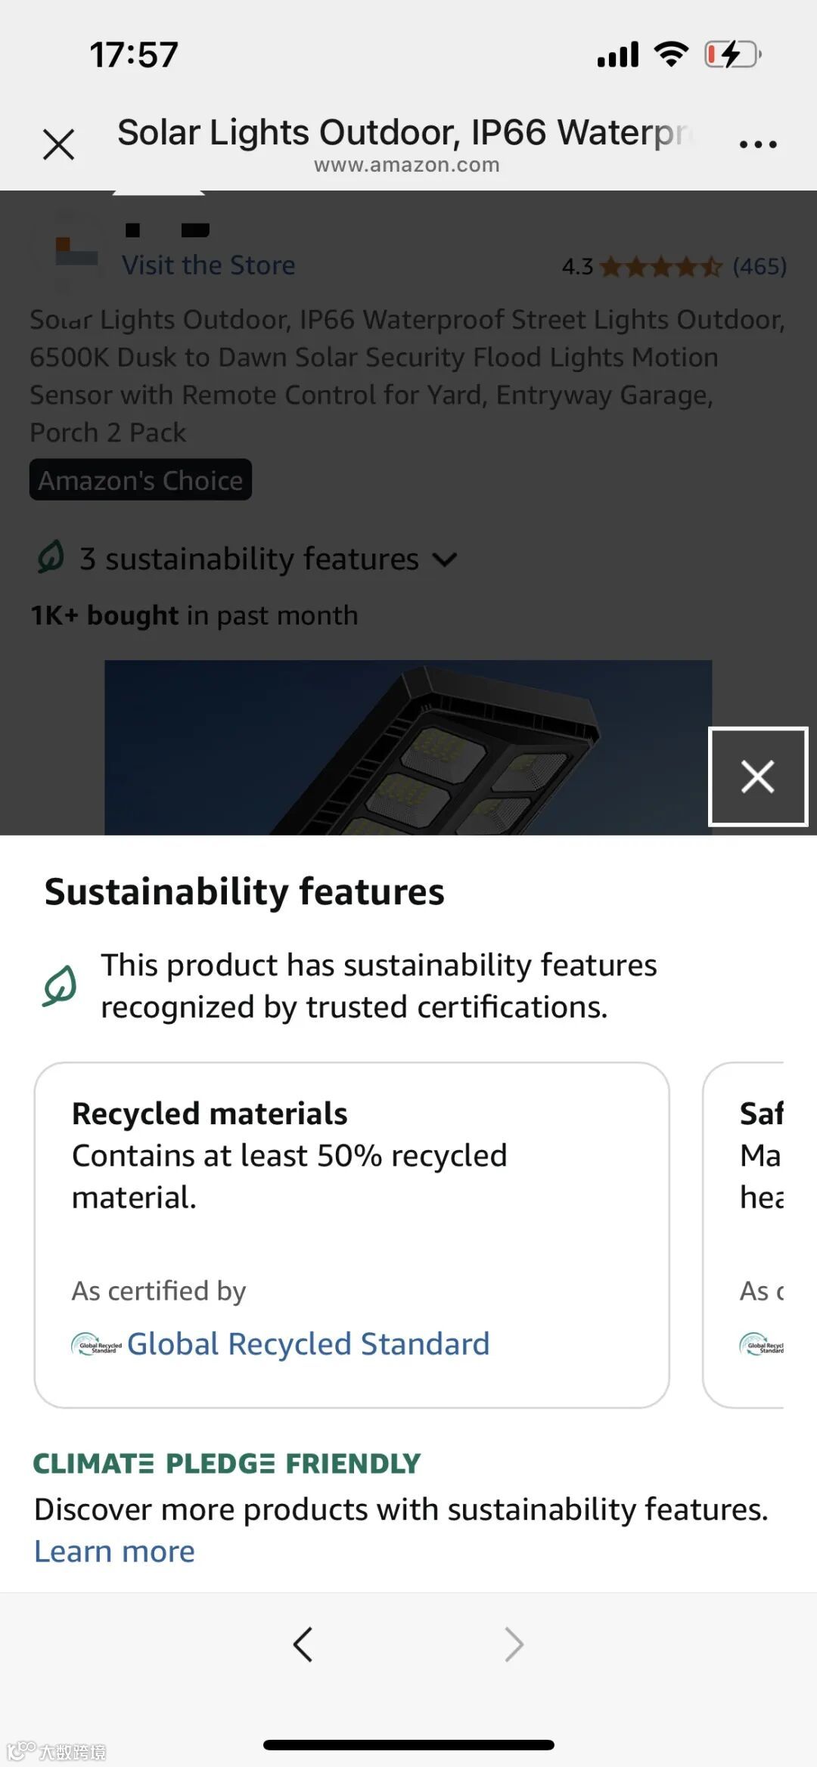Click the Global Recycled Standard logo
Viewport: 817px width, 1767px height.
96,1344
